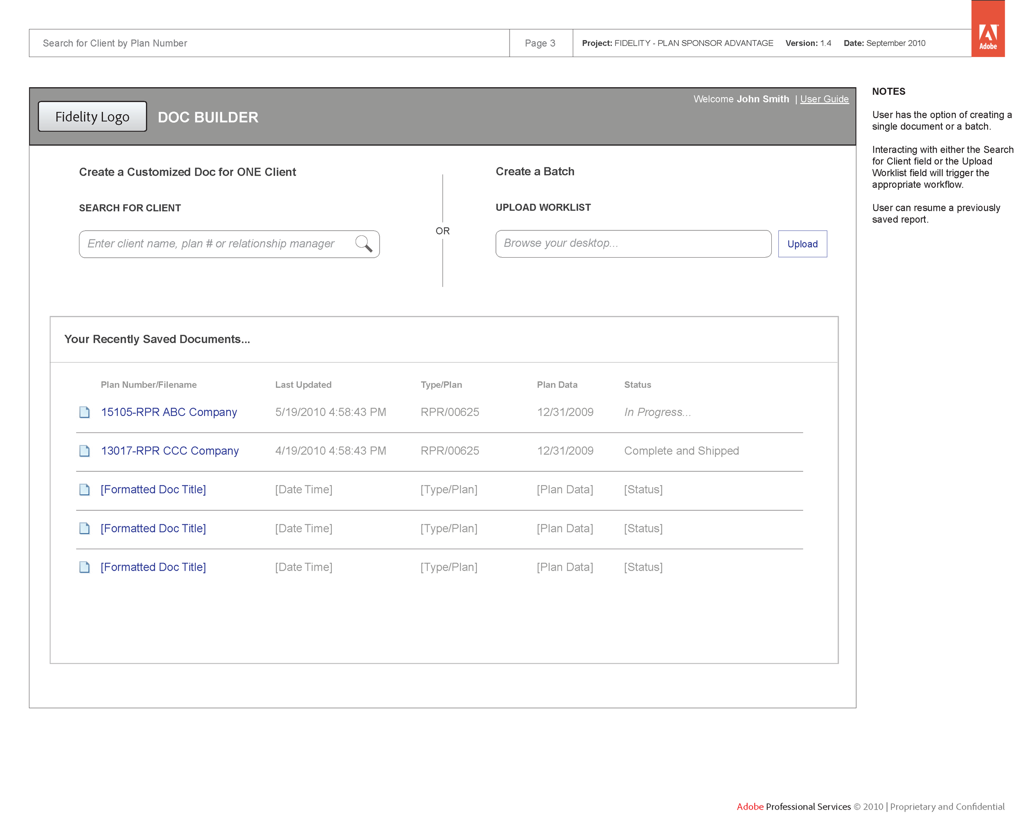Click the Complete and Shipped status

tap(681, 451)
